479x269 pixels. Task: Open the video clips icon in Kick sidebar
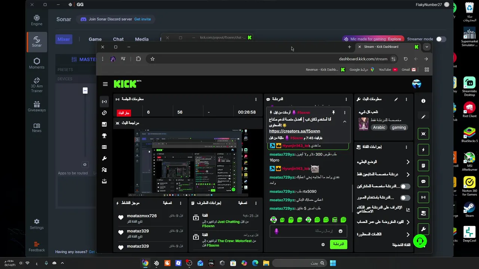click(x=104, y=147)
